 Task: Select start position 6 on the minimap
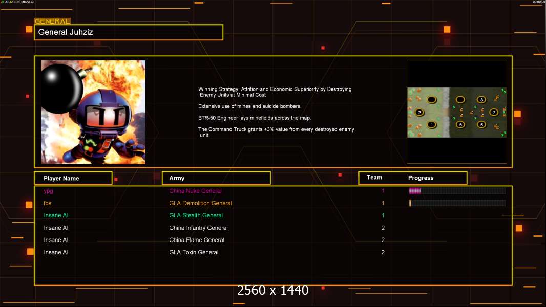[481, 124]
